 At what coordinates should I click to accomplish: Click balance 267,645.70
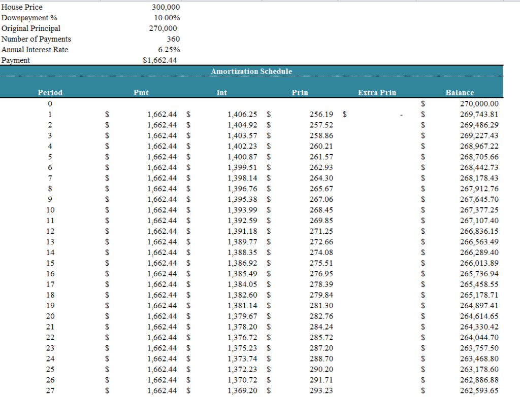[x=479, y=199]
